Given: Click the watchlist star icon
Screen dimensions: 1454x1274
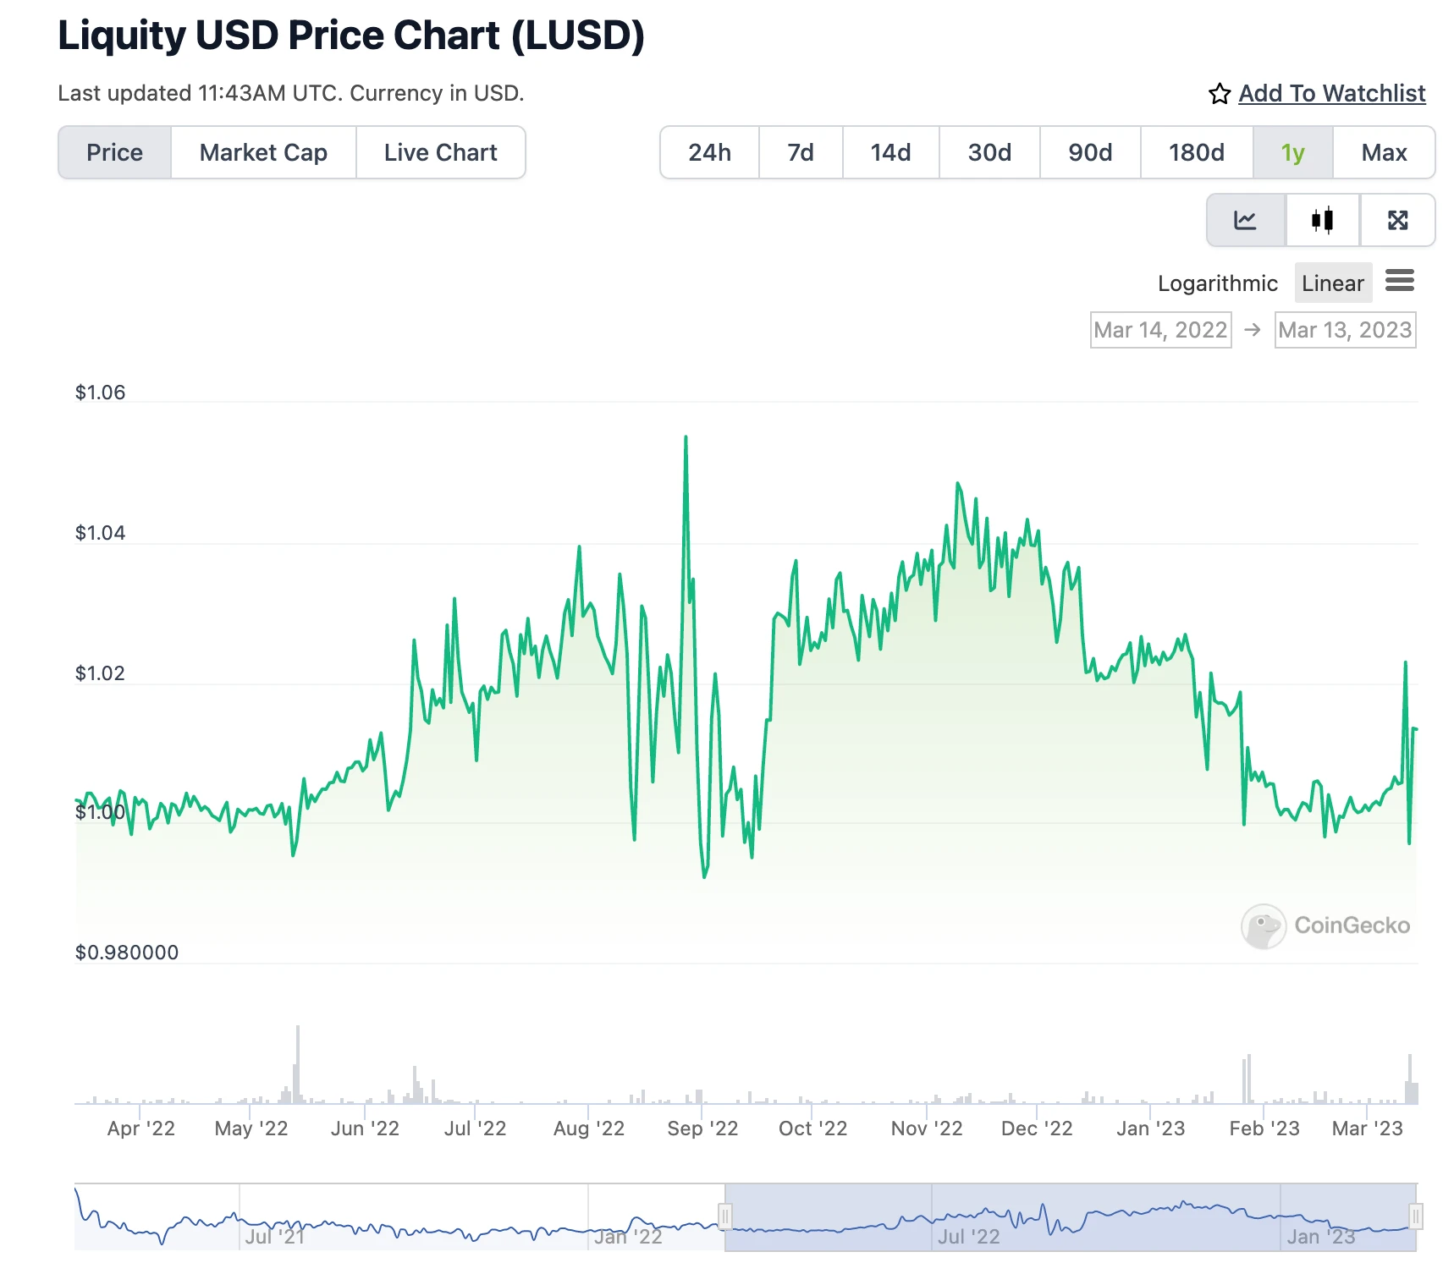Looking at the screenshot, I should click(1220, 94).
